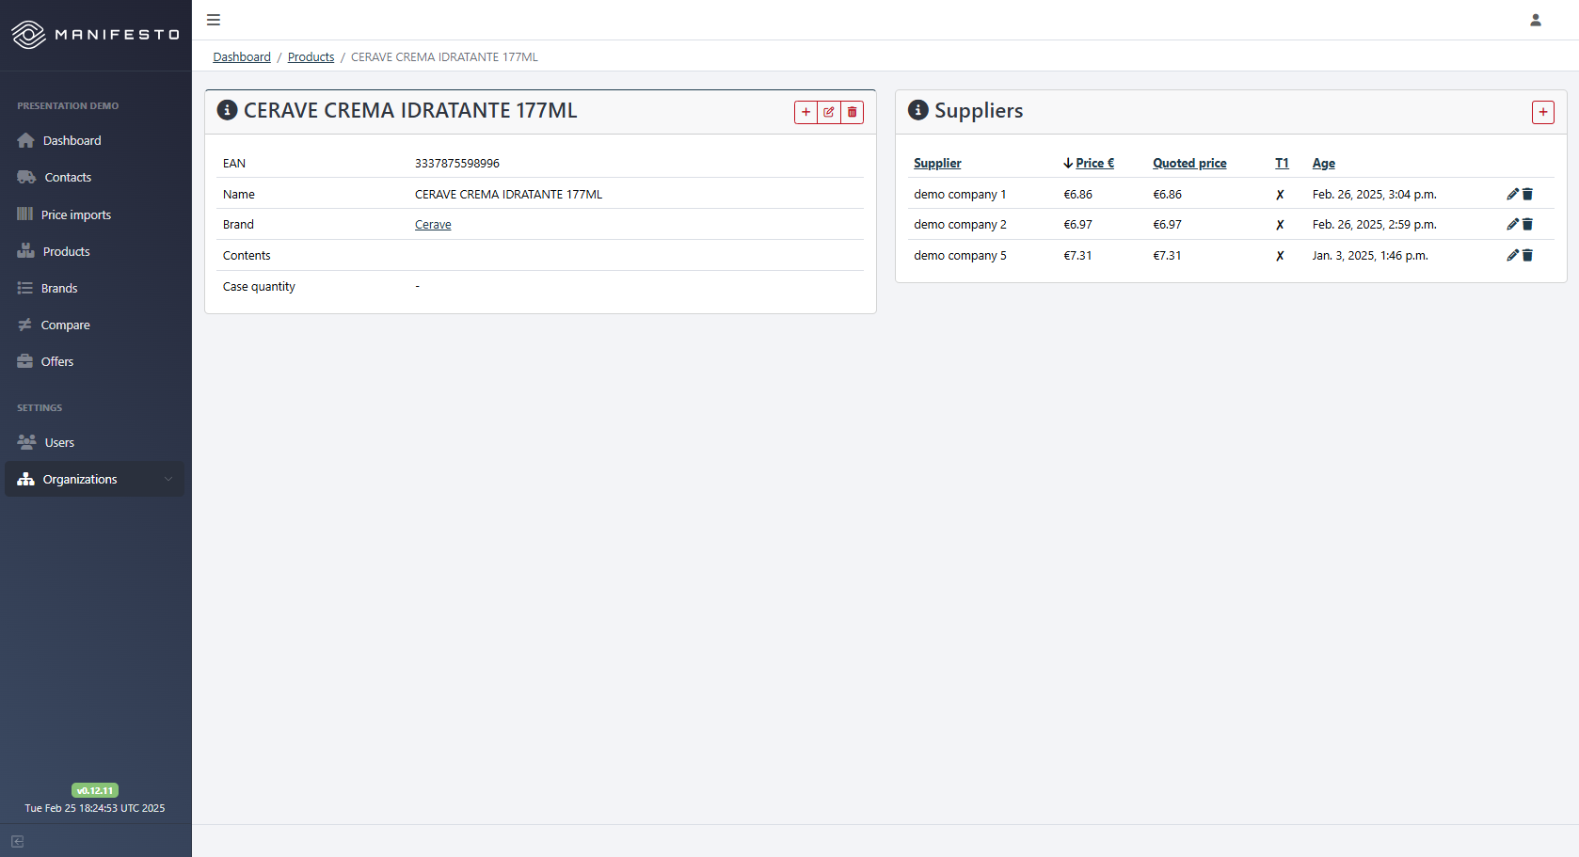Image resolution: width=1579 pixels, height=857 pixels.
Task: Delete demo company 1 supplier row
Action: (x=1527, y=194)
